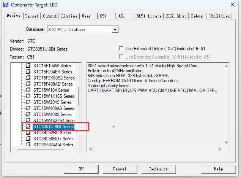The width and height of the screenshot is (241, 178).
Task: Select STC89C52RC Series device
Action: 52,133
